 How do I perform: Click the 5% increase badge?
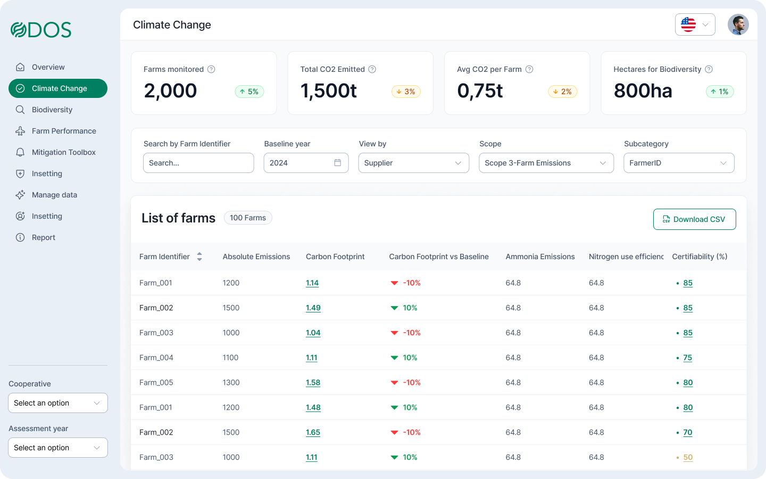(x=249, y=92)
